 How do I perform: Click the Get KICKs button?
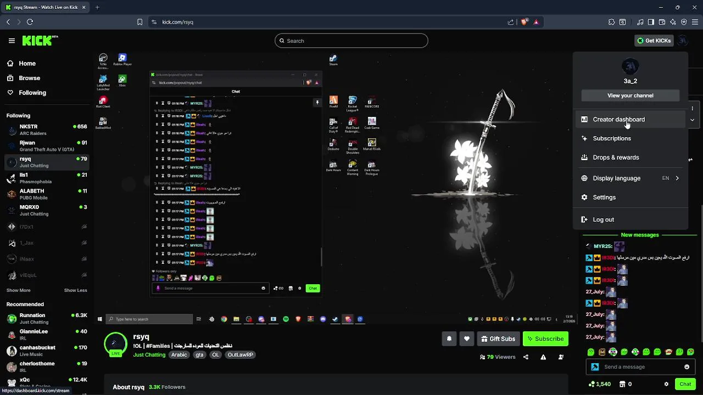pyautogui.click(x=654, y=41)
